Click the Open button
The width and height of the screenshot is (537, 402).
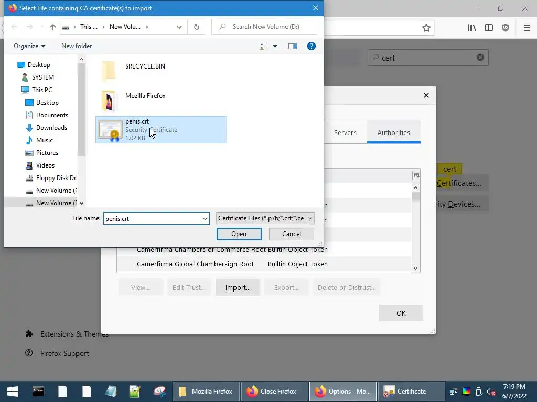239,234
